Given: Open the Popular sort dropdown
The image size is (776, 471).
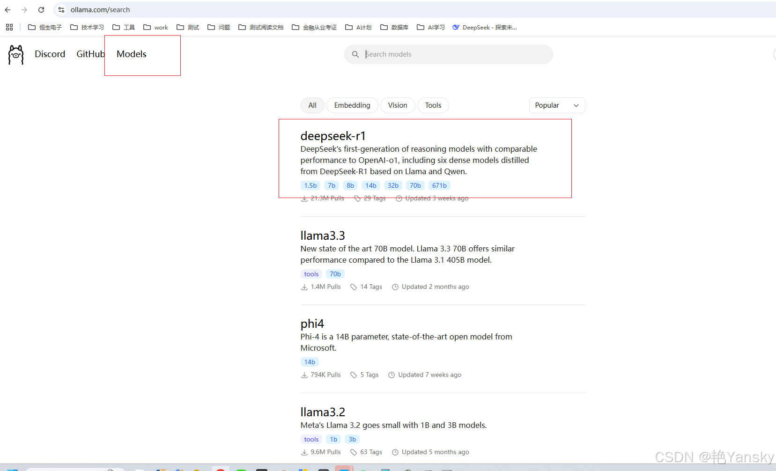Looking at the screenshot, I should click(557, 105).
